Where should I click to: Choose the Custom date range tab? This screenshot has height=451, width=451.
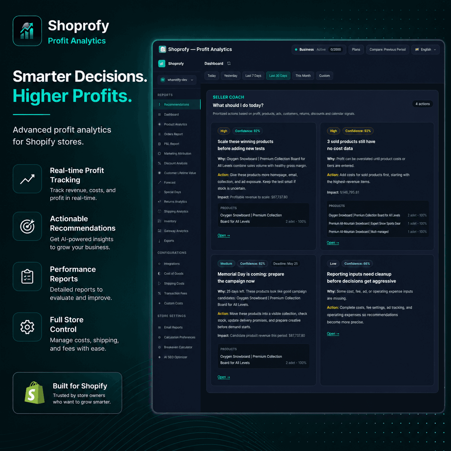click(324, 76)
